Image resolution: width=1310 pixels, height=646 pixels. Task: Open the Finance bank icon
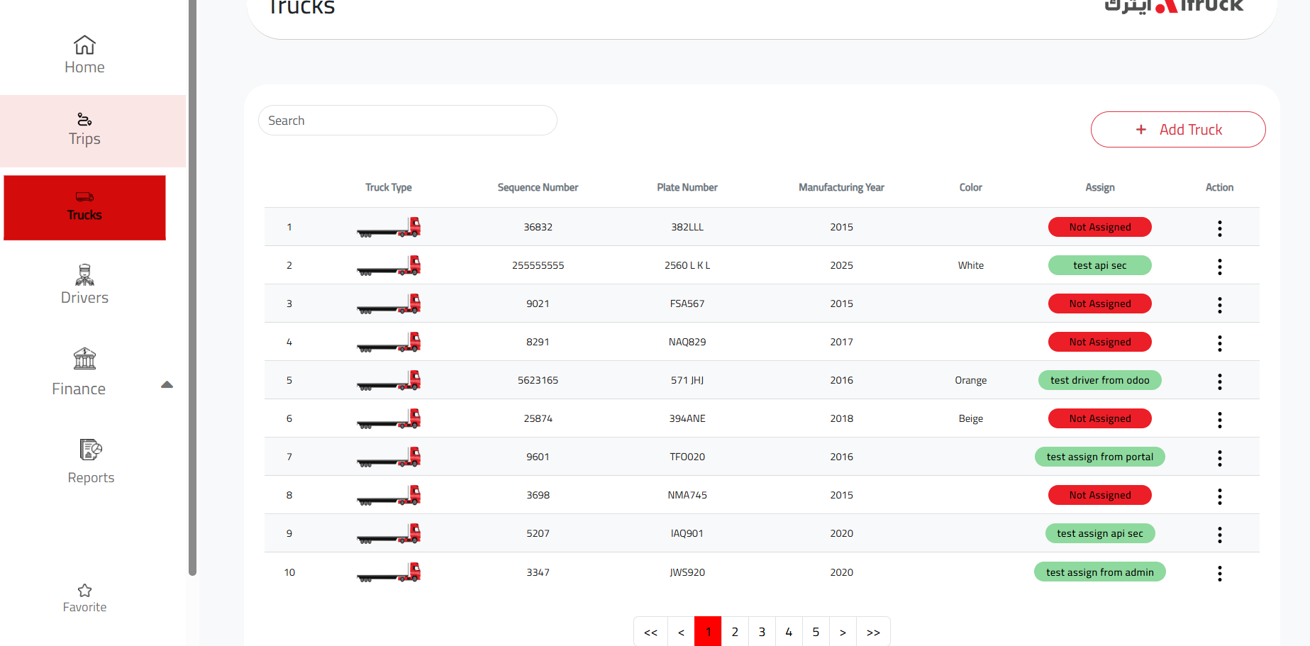click(84, 359)
